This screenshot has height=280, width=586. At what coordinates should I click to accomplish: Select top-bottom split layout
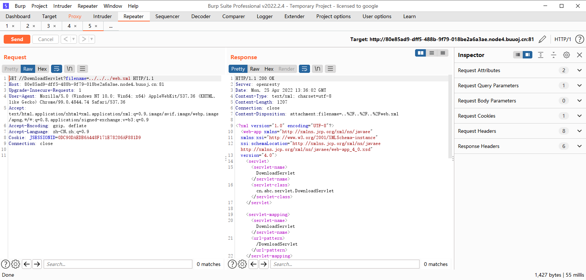coord(432,53)
